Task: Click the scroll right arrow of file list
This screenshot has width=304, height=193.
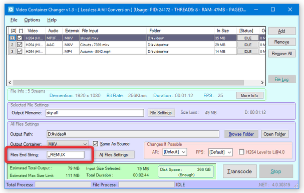Action: click(262, 82)
